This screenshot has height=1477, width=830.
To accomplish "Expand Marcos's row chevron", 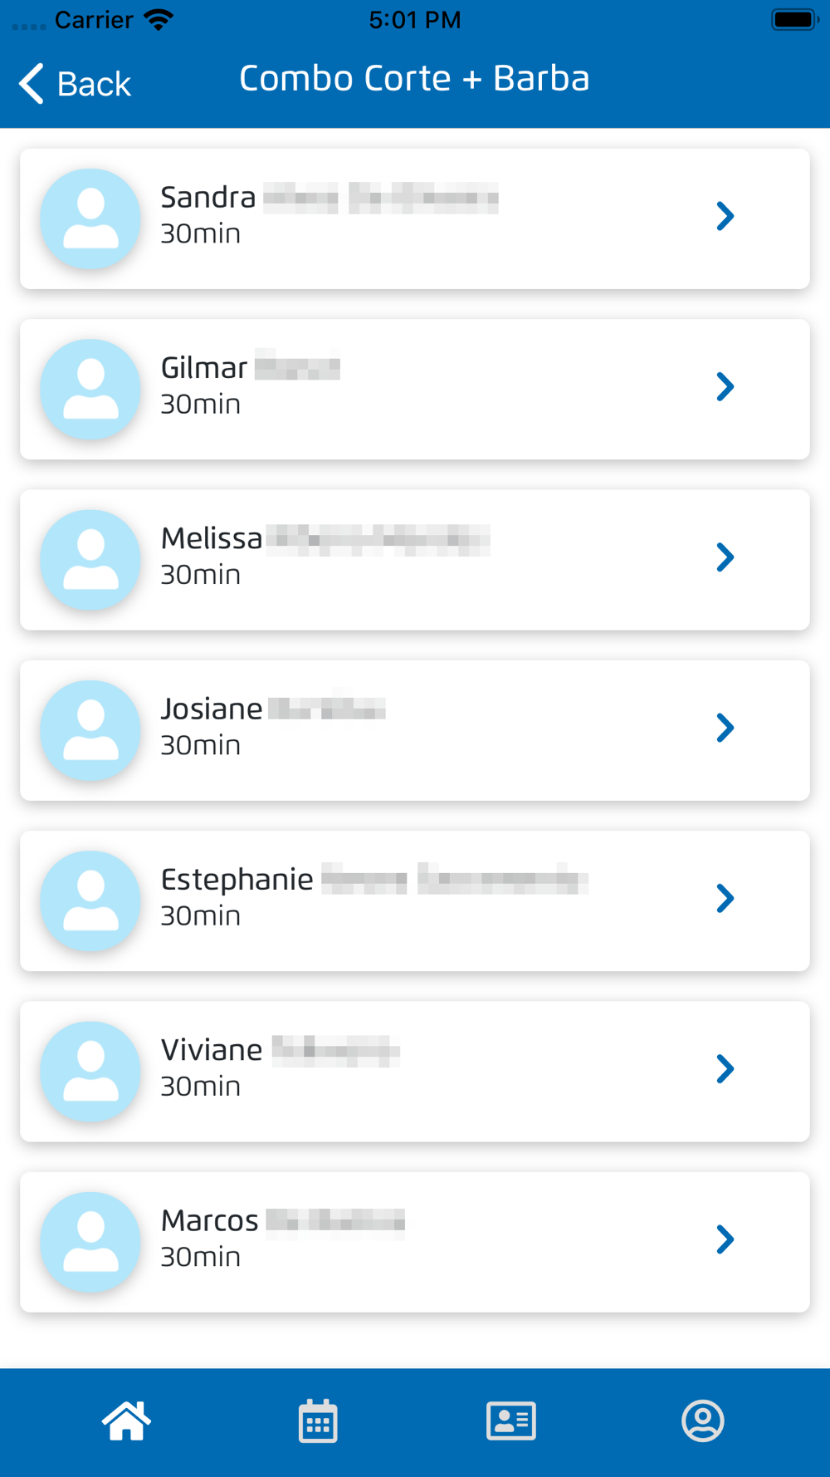I will (x=725, y=1239).
